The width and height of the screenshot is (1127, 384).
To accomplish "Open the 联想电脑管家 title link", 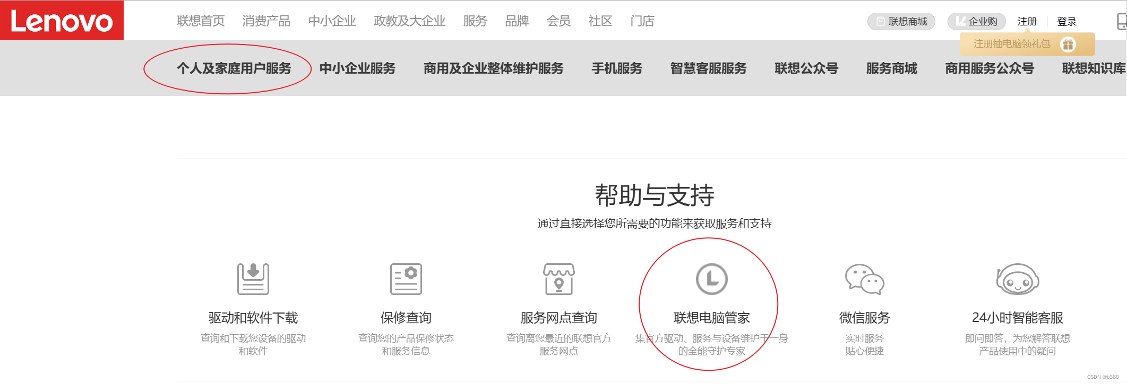I will click(x=712, y=318).
